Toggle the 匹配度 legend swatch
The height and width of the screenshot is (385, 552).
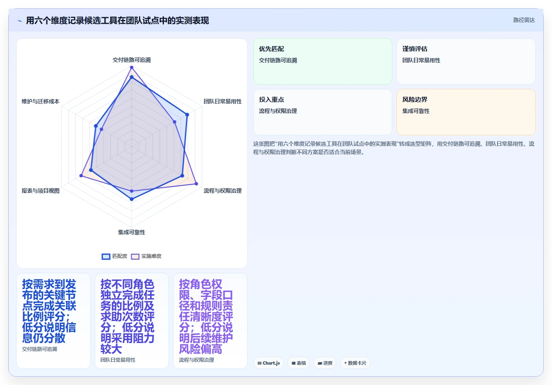(x=106, y=256)
